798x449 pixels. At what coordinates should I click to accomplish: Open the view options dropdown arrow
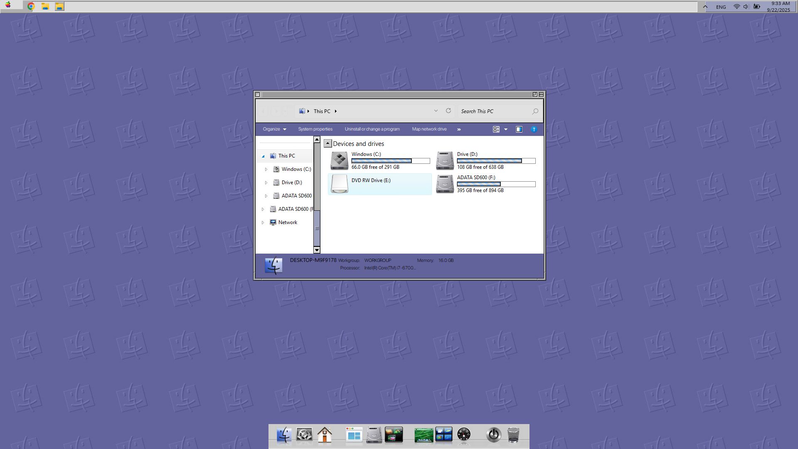506,129
